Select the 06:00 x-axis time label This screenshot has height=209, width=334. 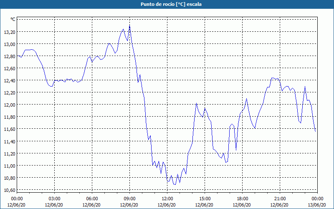pos(92,199)
